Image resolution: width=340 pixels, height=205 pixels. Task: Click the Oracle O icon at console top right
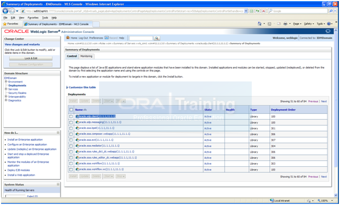(x=328, y=31)
